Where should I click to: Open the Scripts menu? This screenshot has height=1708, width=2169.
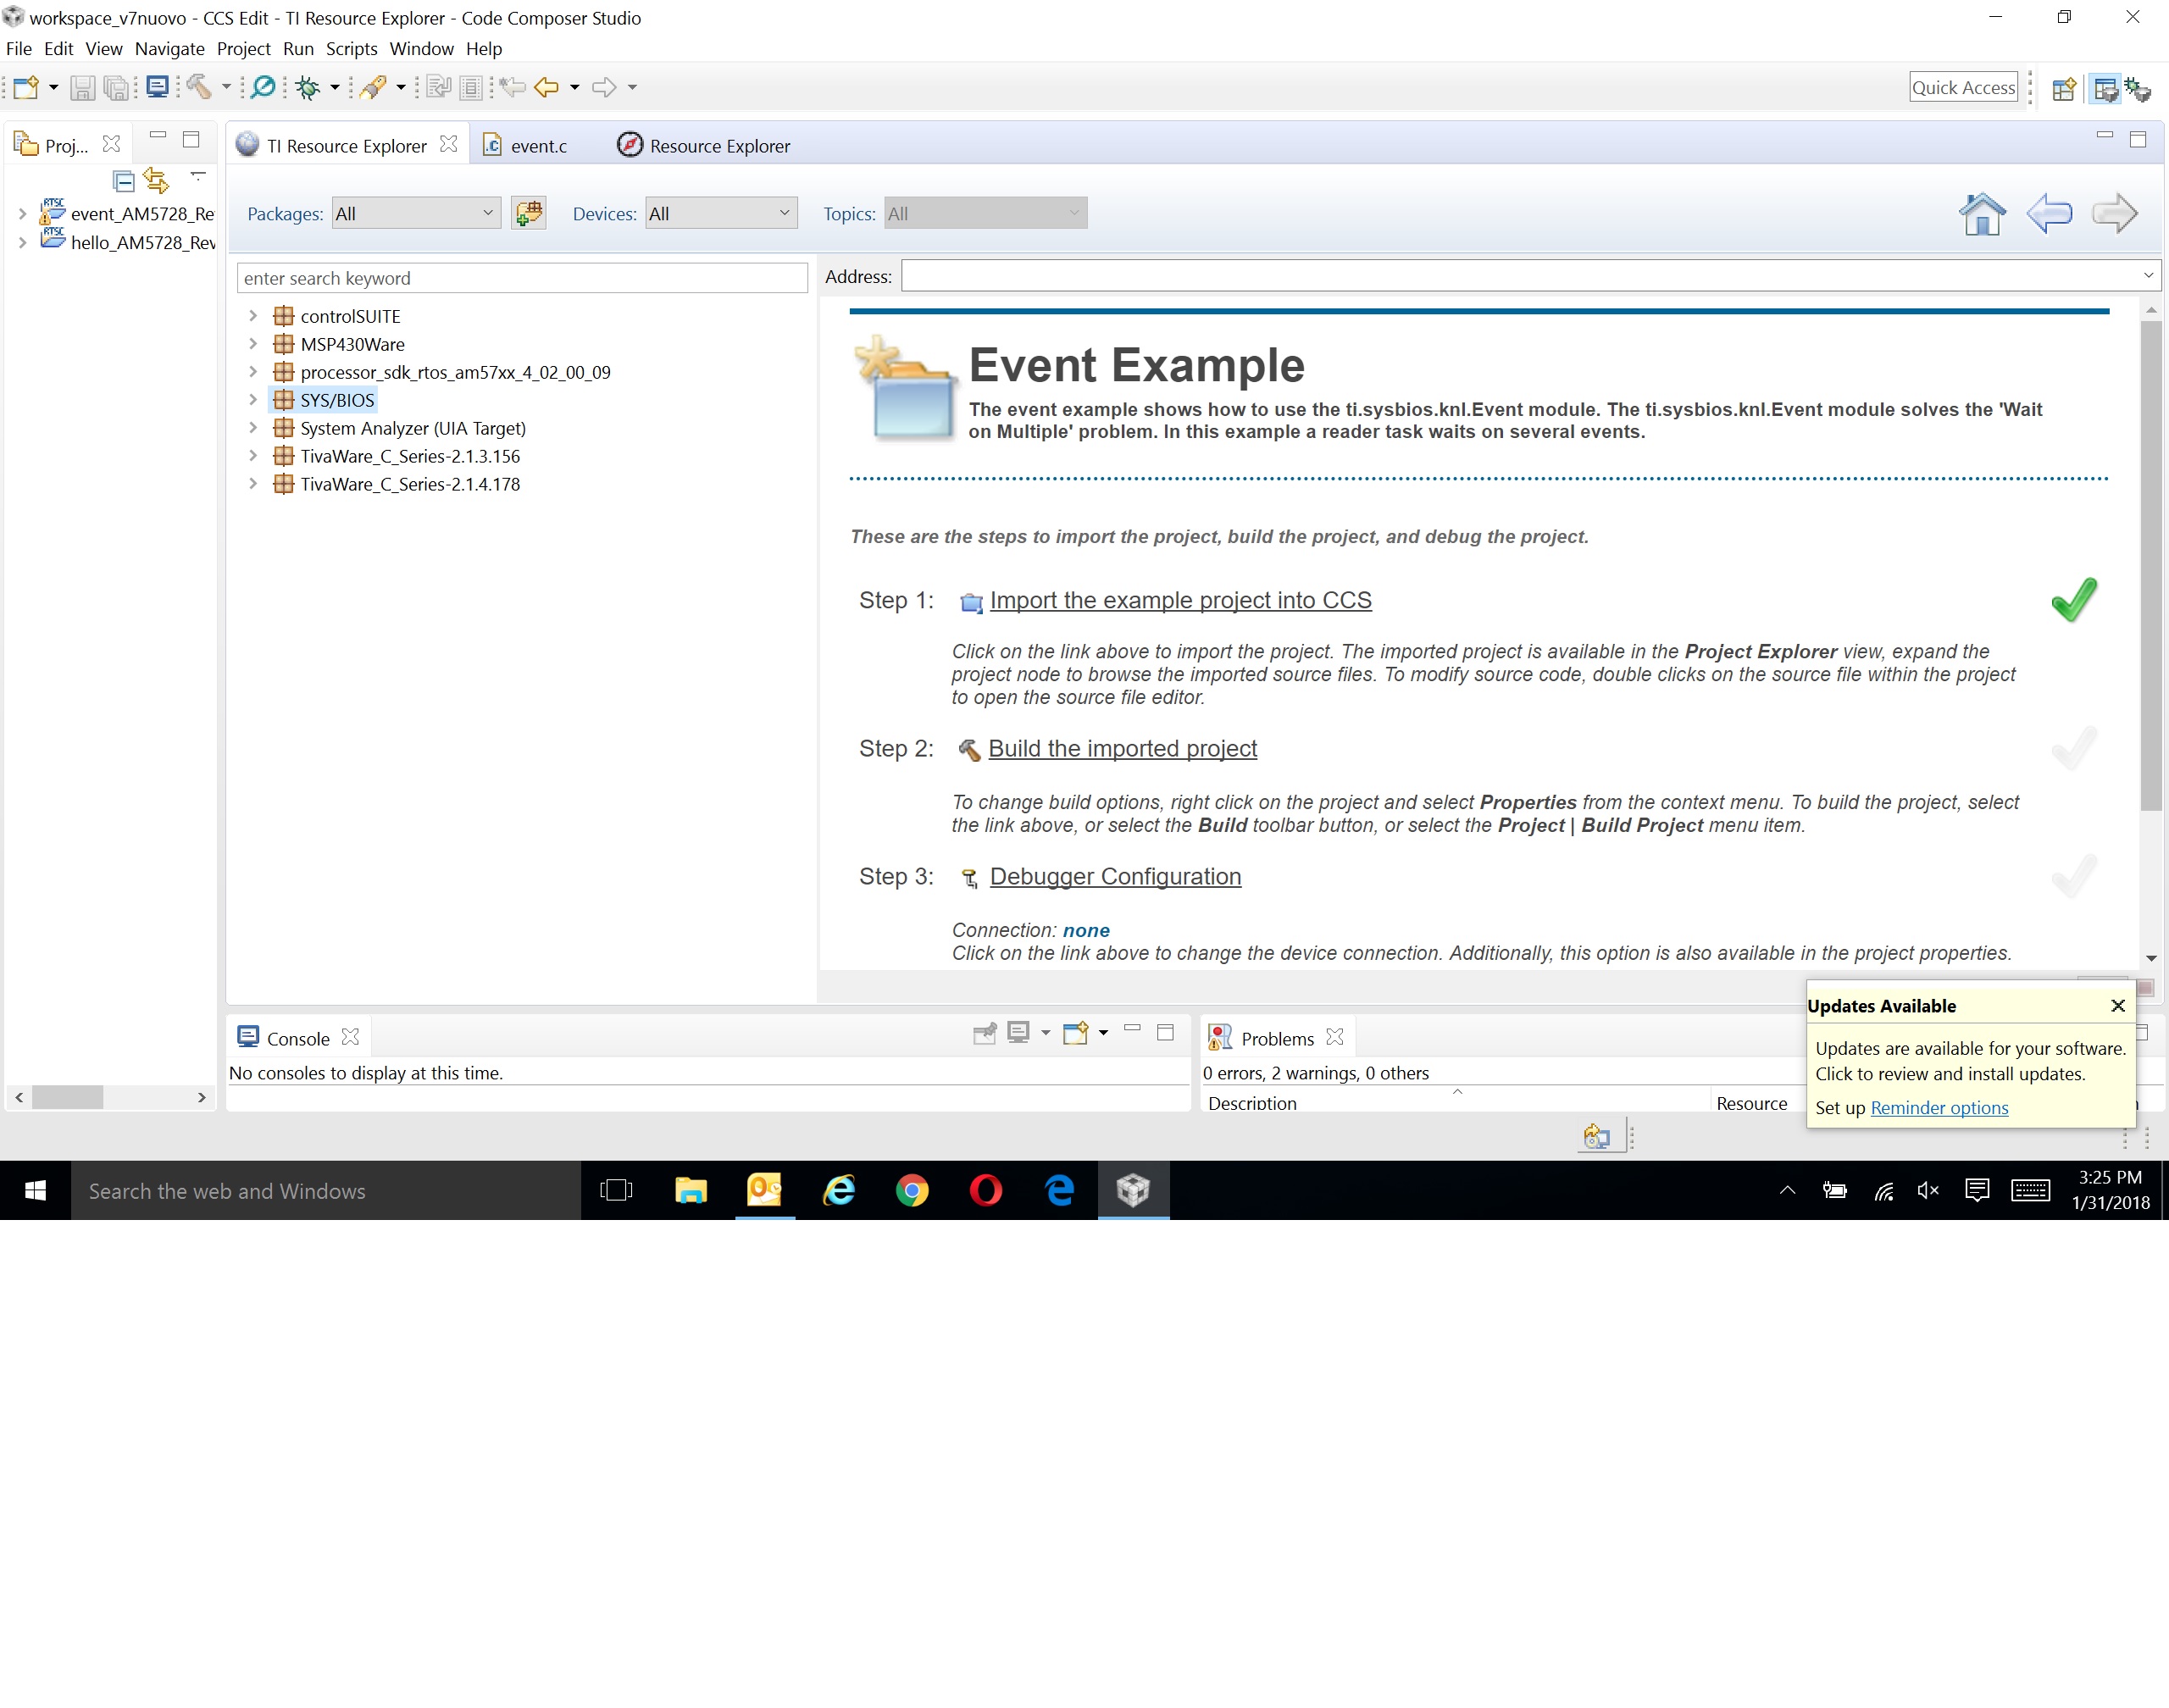(x=351, y=48)
